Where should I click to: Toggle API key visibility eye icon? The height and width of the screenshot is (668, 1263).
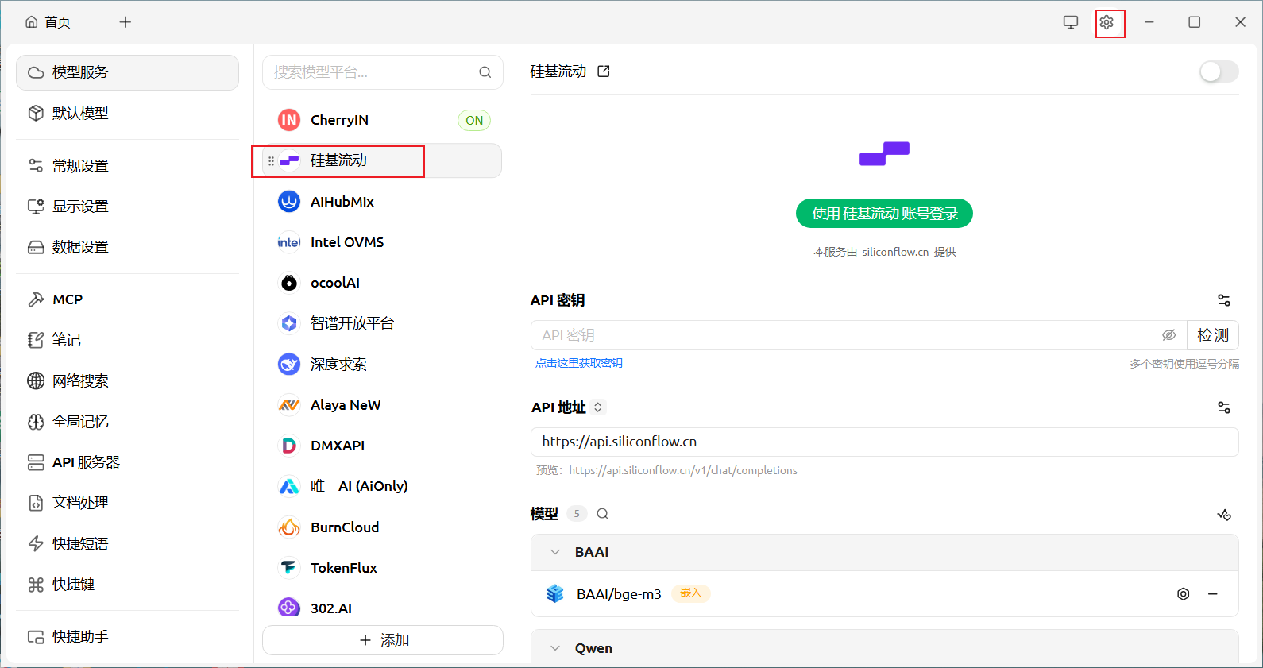click(x=1168, y=335)
